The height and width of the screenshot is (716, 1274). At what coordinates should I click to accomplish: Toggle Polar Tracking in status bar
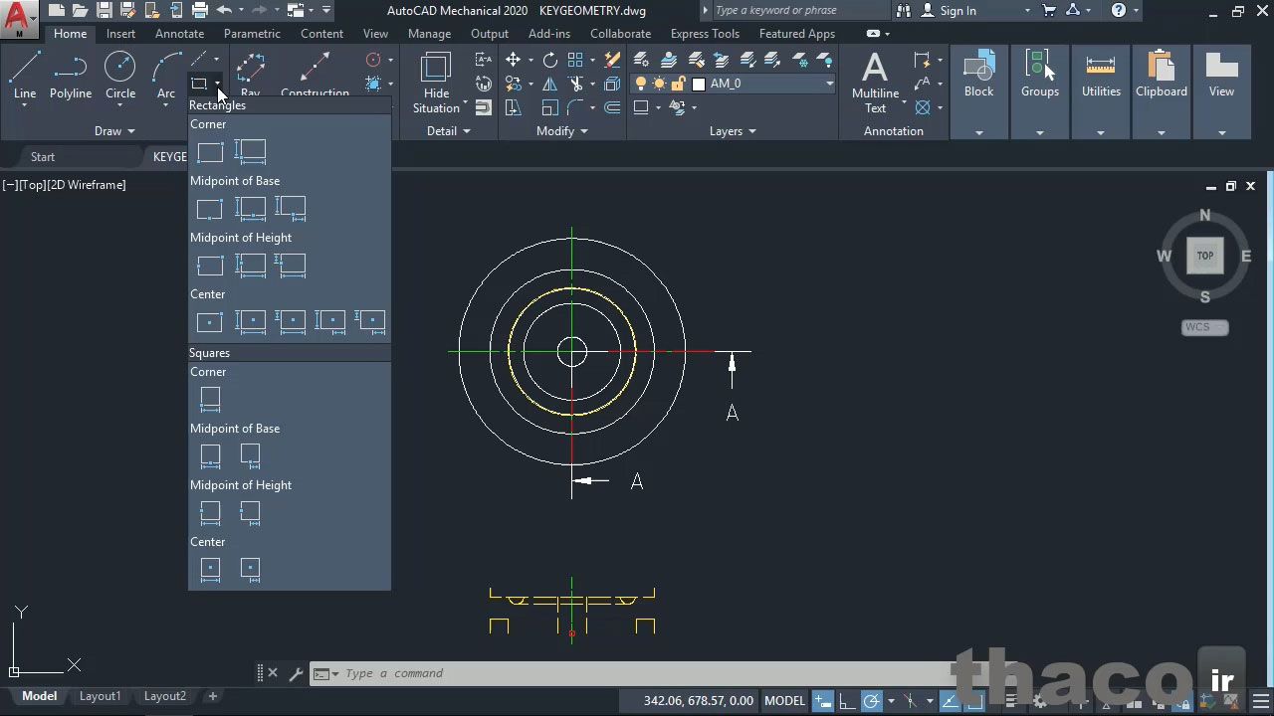tap(871, 701)
